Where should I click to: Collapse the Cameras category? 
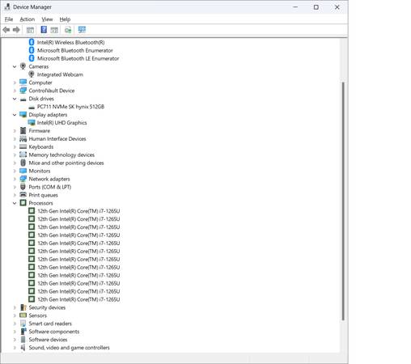pos(15,66)
